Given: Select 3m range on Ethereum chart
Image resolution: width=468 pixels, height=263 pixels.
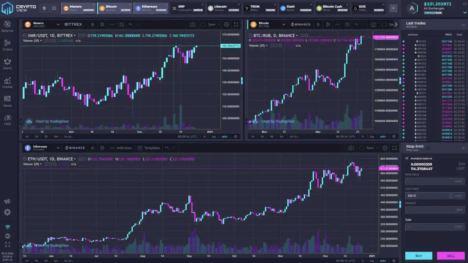Looking at the screenshot, I should (56, 261).
